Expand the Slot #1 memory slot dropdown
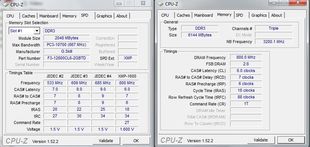The height and width of the screenshot is (147, 310). (x=37, y=31)
